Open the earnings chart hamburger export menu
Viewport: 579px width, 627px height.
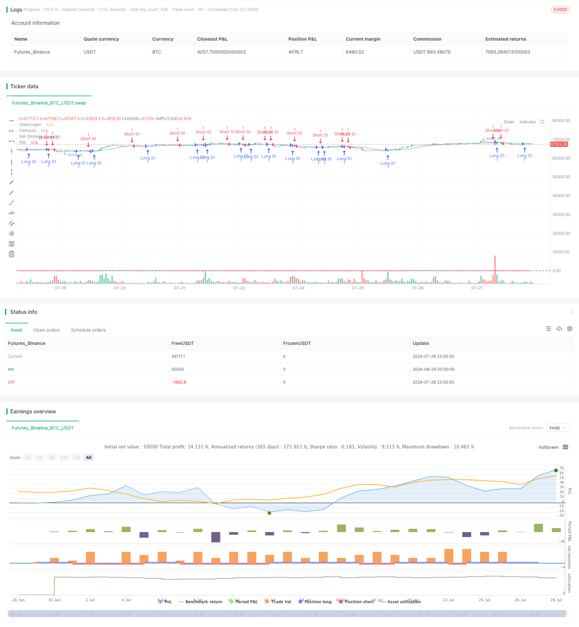pyautogui.click(x=565, y=447)
